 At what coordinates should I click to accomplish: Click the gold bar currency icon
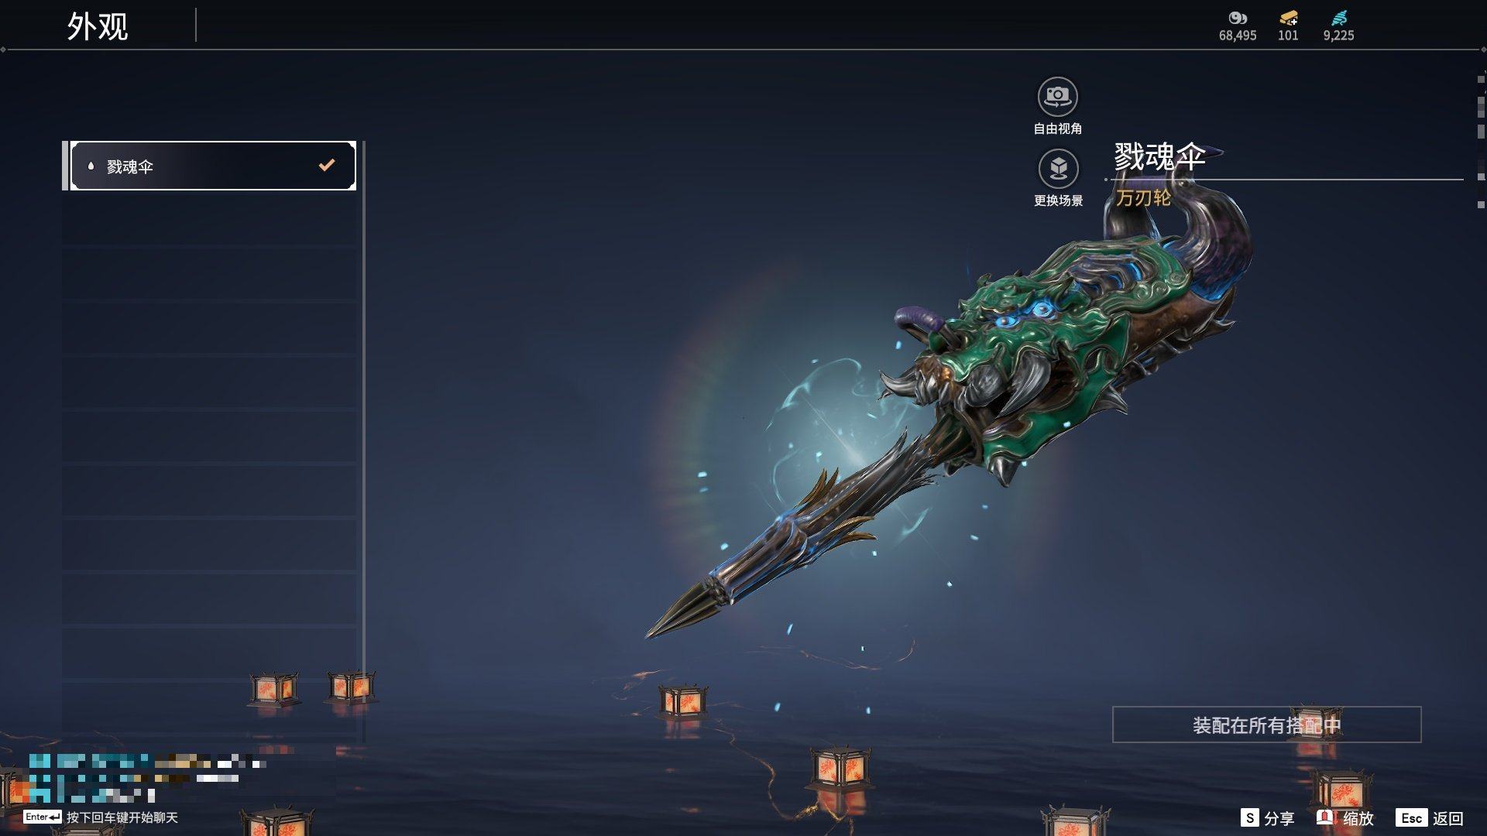[1288, 18]
